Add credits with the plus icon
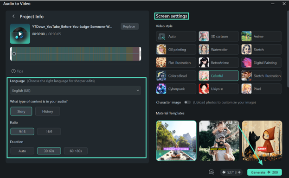This screenshot has width=289, height=178. pos(239,172)
